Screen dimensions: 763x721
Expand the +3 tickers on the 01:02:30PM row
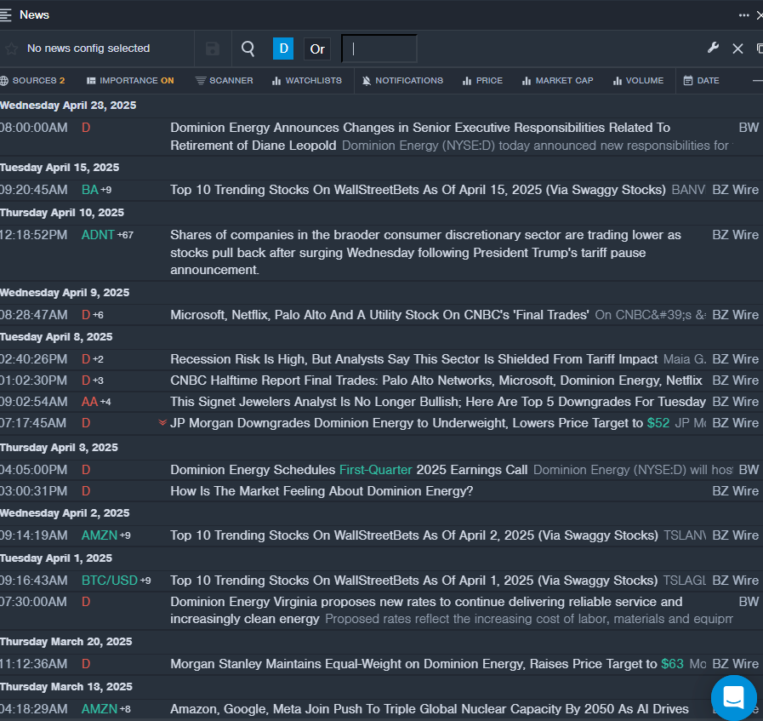(x=98, y=381)
